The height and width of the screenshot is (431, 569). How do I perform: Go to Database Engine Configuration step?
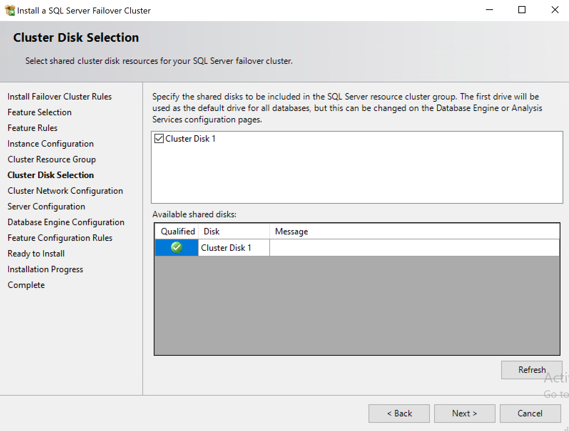66,222
